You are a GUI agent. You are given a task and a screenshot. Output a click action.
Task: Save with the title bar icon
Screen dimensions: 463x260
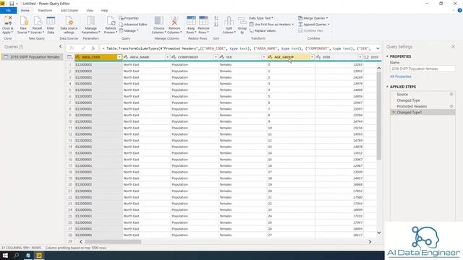12,4
